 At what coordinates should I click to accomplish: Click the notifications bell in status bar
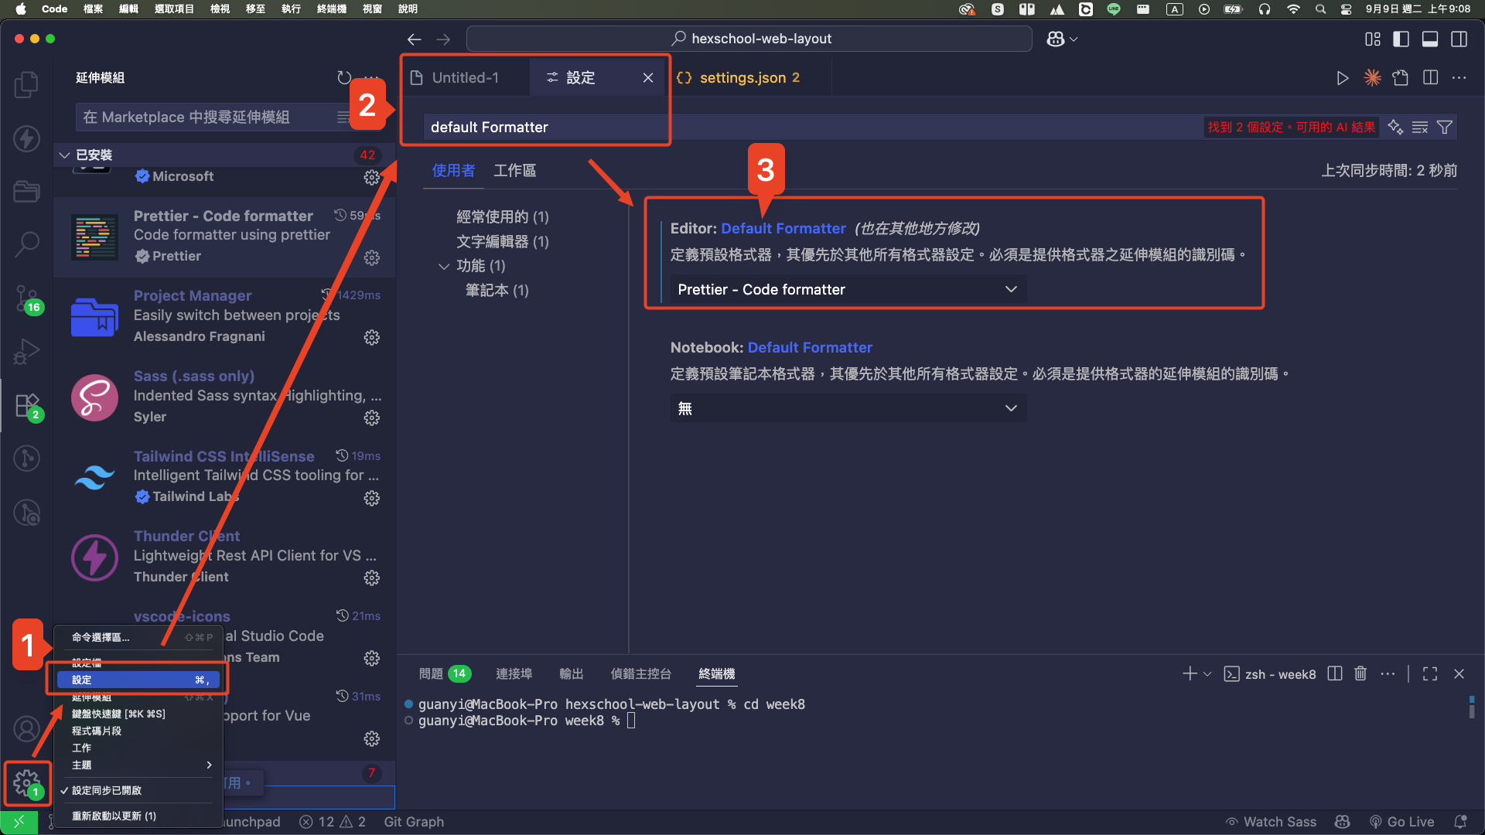(1460, 822)
